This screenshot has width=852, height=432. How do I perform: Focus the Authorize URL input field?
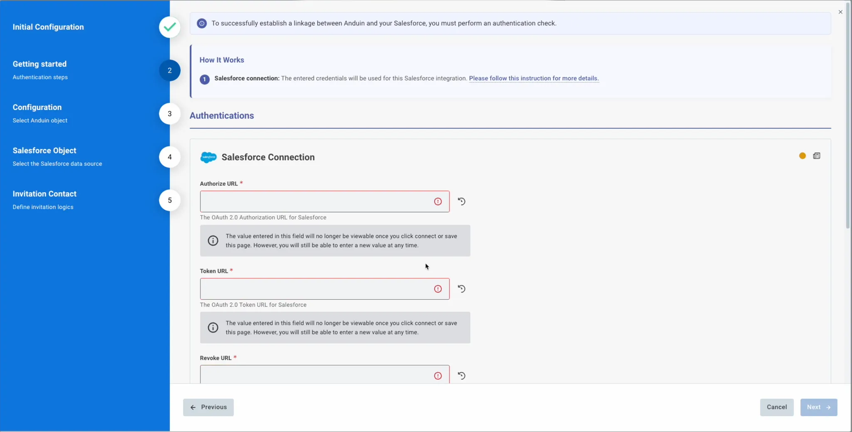click(x=324, y=201)
